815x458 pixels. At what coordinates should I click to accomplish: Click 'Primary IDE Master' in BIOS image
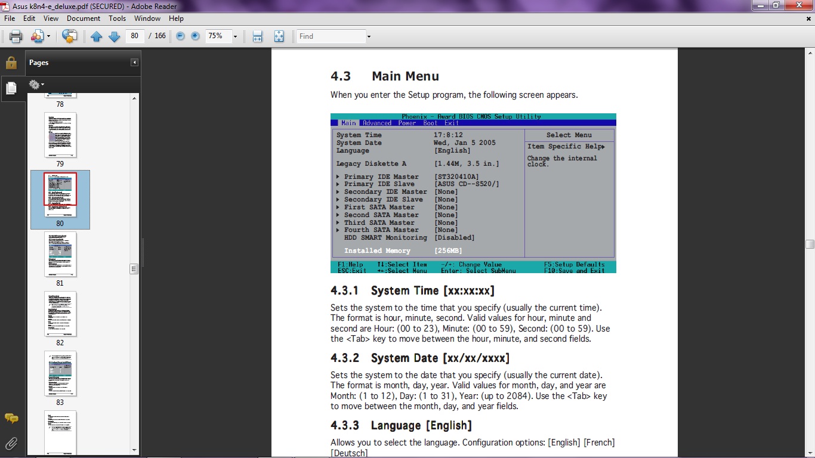381,177
